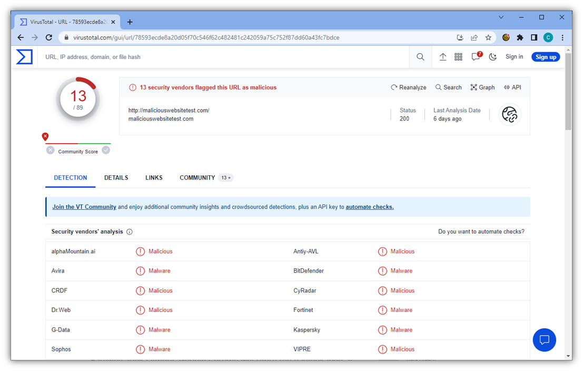The image size is (583, 371).
Task: Open the VirusTotal apps grid icon
Action: click(x=458, y=56)
